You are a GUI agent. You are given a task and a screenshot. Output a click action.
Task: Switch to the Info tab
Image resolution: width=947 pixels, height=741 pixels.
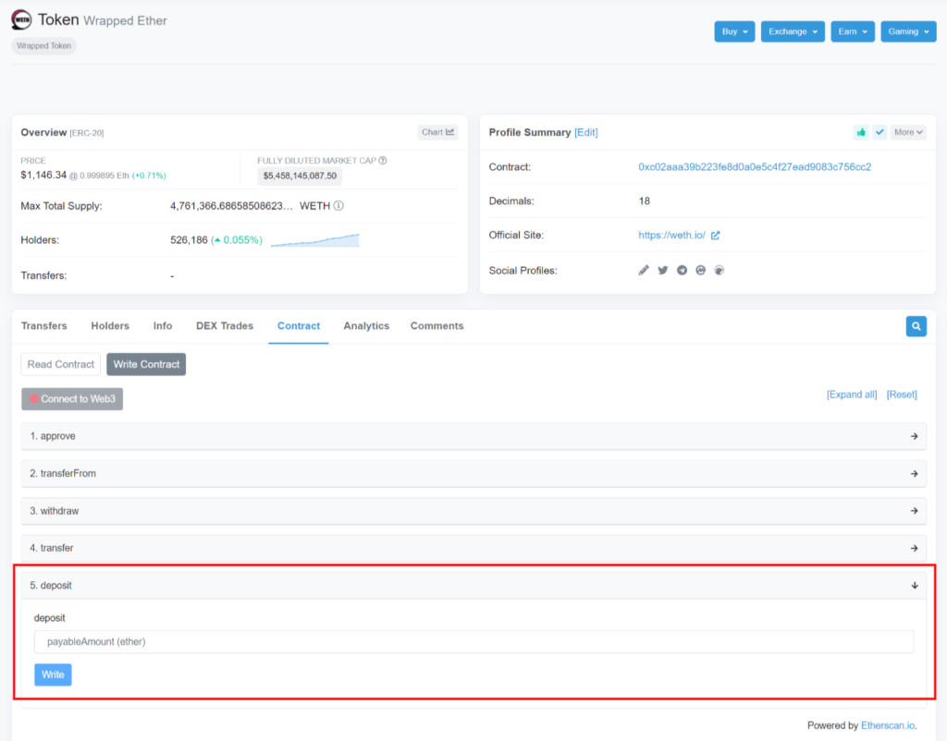163,326
